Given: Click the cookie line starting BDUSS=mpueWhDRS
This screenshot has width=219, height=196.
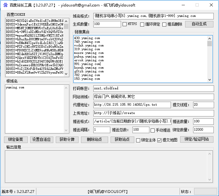Looking at the screenshot, I should click(x=34, y=35).
